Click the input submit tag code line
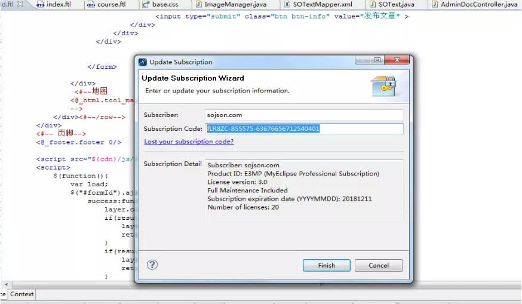This screenshot has height=304, width=522. coord(282,16)
